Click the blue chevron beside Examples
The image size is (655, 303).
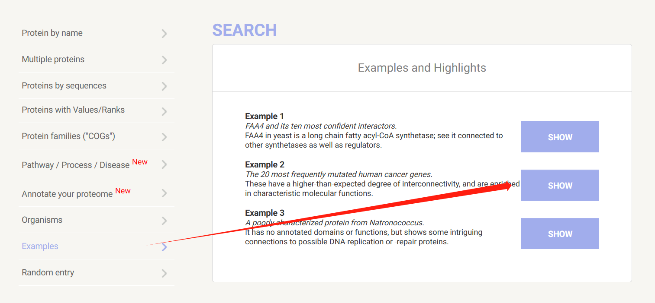[x=164, y=247]
